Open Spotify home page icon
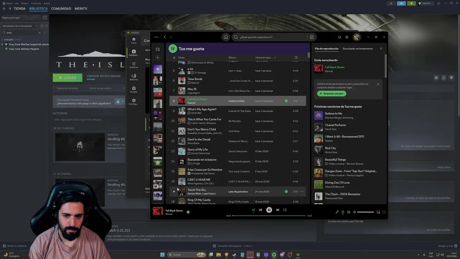Viewport: 460px width, 259px height. (226, 37)
